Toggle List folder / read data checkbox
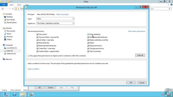The width and height of the screenshot is (173, 97). [x=37, y=40]
